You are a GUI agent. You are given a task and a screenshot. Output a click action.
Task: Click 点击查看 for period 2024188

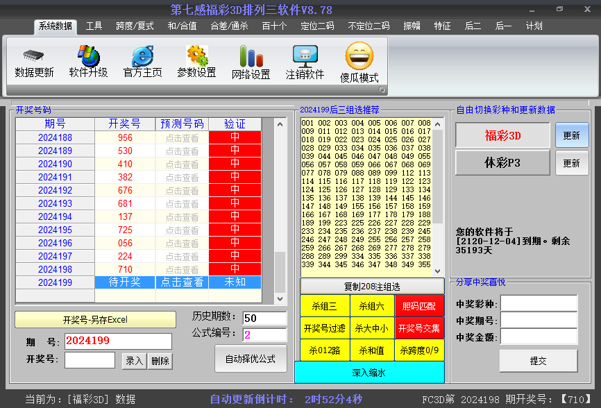(x=182, y=137)
